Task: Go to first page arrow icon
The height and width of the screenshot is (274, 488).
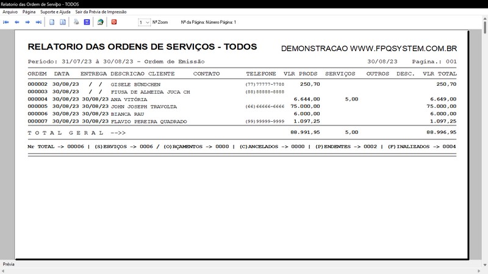Action: click(6, 22)
